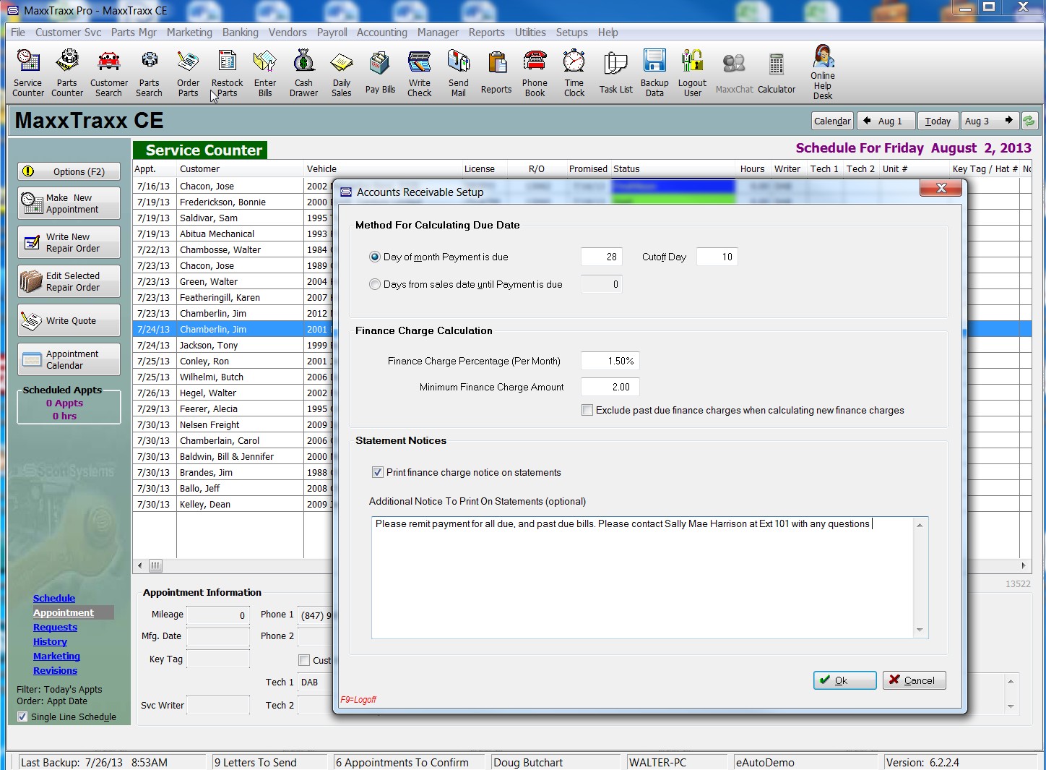
Task: Open Time Clock toolbar icon
Action: pyautogui.click(x=574, y=73)
